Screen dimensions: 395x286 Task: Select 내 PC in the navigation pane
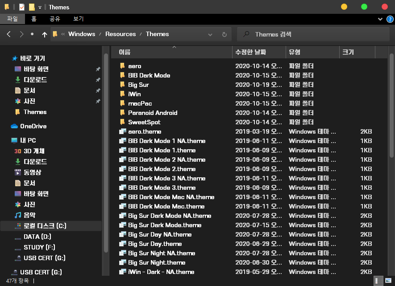point(24,140)
